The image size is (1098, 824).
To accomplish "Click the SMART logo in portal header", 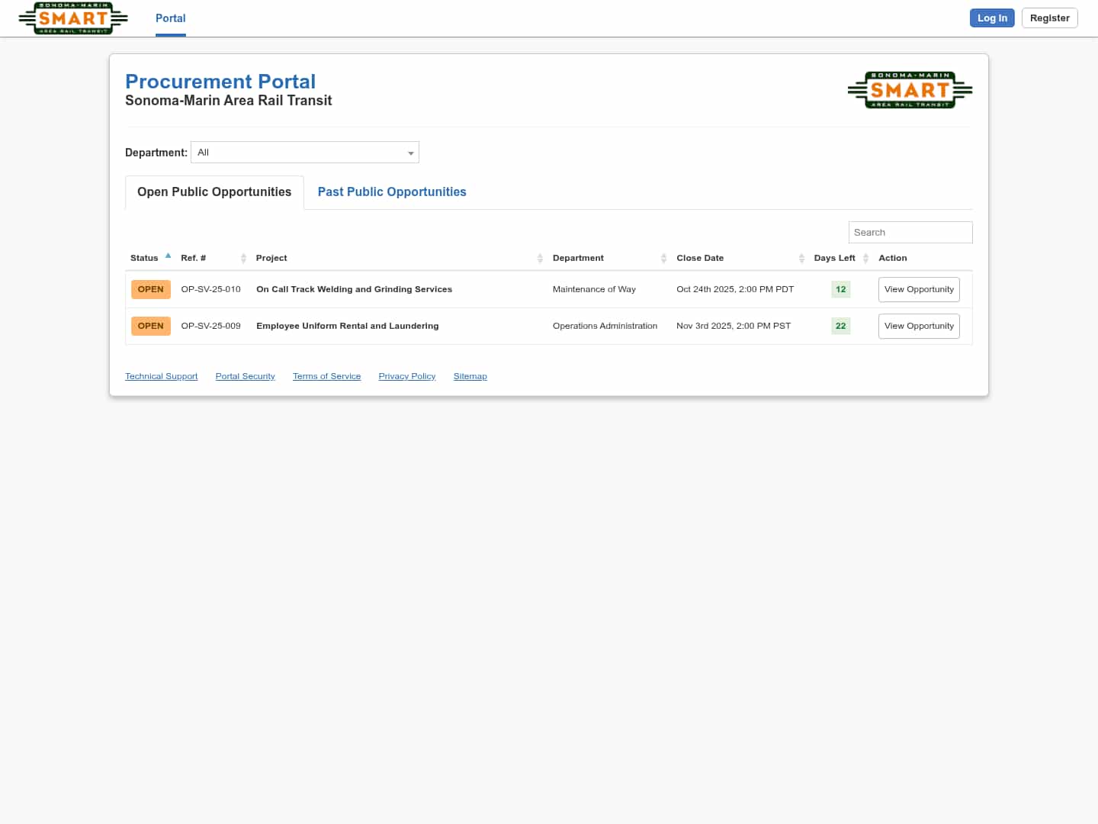I will [x=910, y=90].
